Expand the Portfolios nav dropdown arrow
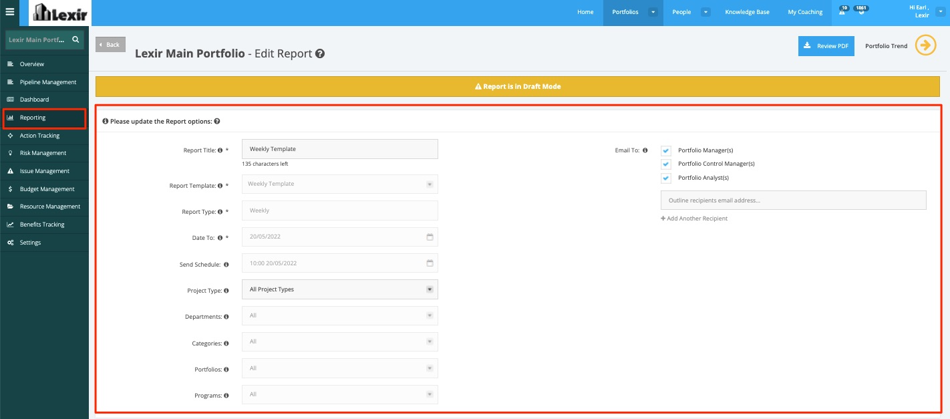The width and height of the screenshot is (950, 419). pos(653,12)
